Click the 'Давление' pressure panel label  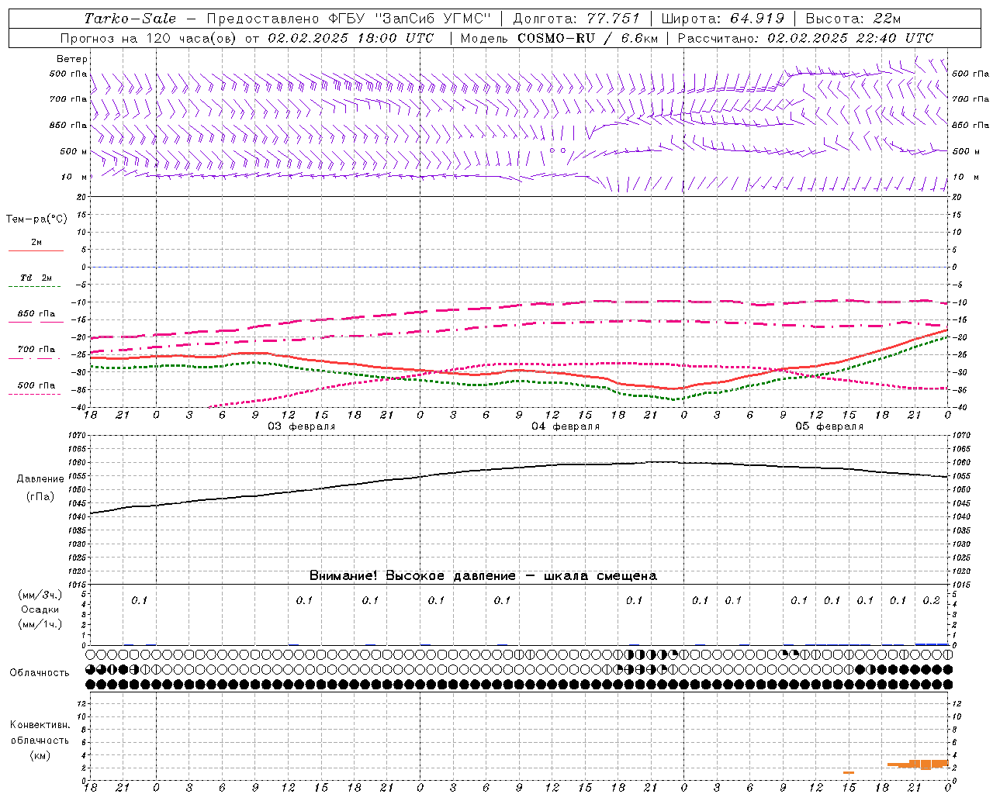(40, 479)
